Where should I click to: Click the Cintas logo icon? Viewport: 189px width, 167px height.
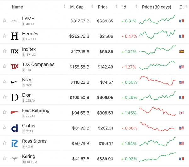point(14,128)
